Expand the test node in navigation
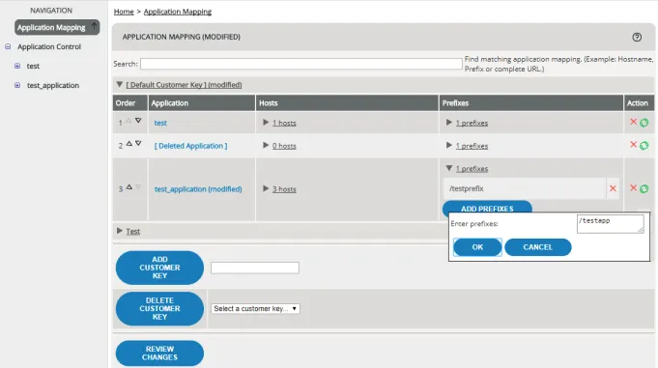The height and width of the screenshot is (368, 658). click(x=17, y=66)
